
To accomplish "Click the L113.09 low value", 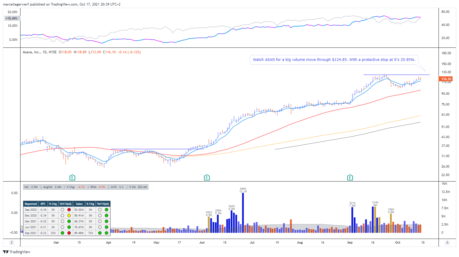I will 95,52.
